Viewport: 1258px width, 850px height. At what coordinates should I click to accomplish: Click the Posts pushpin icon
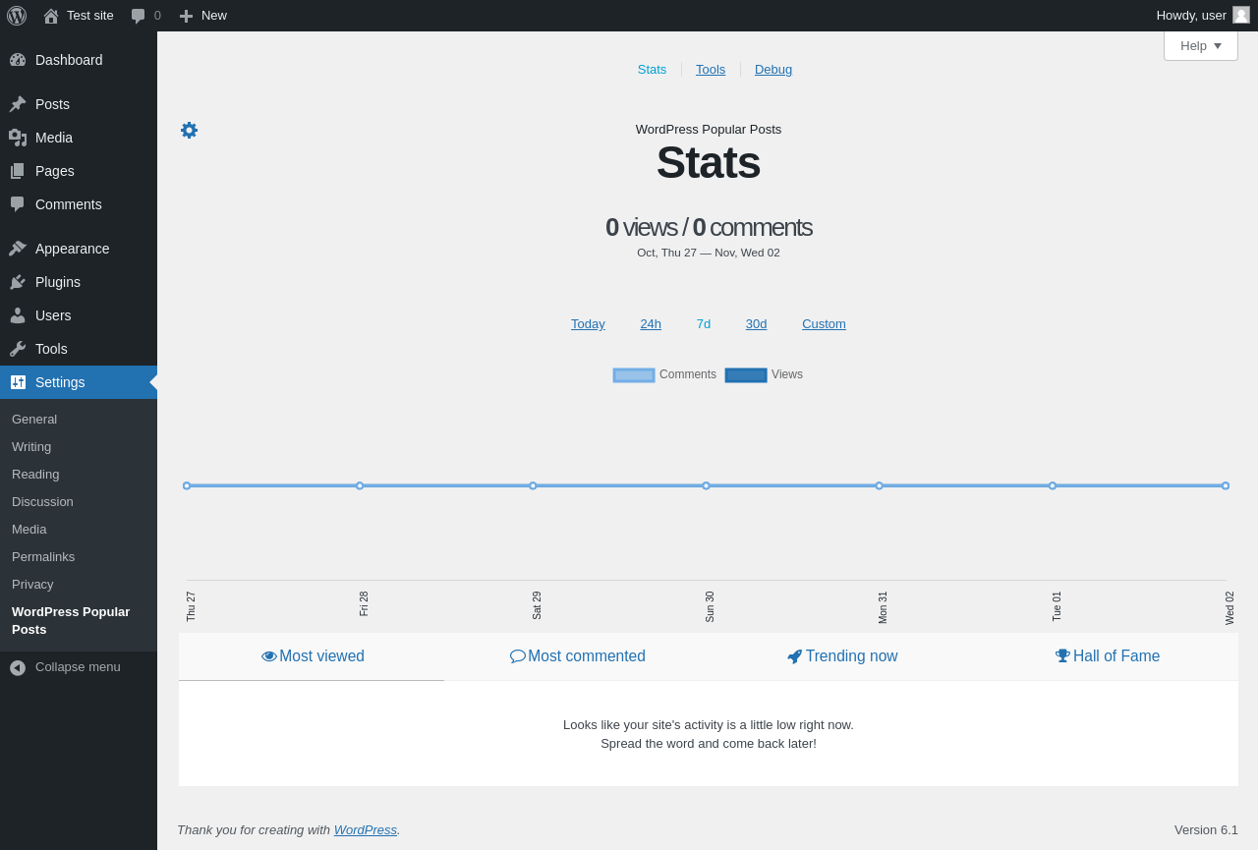[18, 104]
